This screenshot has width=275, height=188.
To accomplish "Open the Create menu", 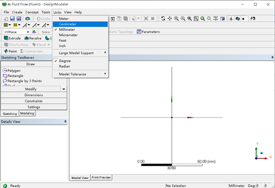I will point(17,12).
